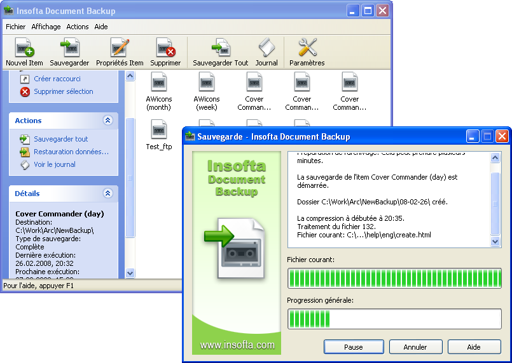Click the sidebar scrollbar up arrow
Image resolution: width=512 pixels, height=363 pixels.
(130, 76)
